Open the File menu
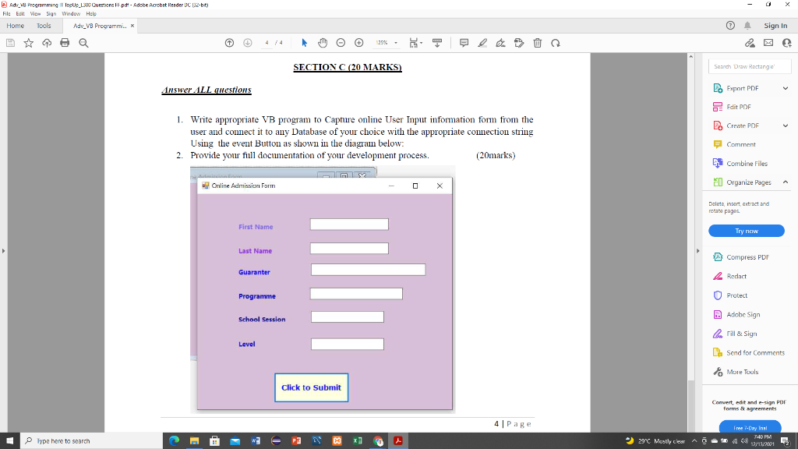The height and width of the screenshot is (449, 798). 8,13
